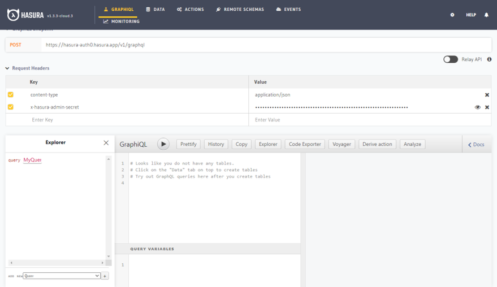The image size is (497, 287).
Task: Click Explorer horizontal scrollbar left arrow
Action: pyautogui.click(x=11, y=263)
